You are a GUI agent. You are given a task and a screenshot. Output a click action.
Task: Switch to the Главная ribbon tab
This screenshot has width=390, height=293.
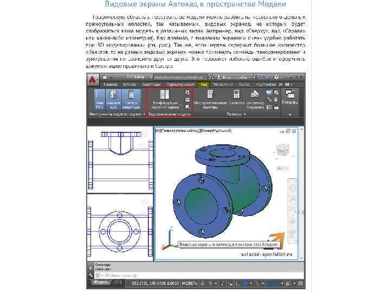[110, 85]
